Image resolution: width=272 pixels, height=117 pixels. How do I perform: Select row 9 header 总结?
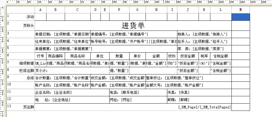click(21, 78)
